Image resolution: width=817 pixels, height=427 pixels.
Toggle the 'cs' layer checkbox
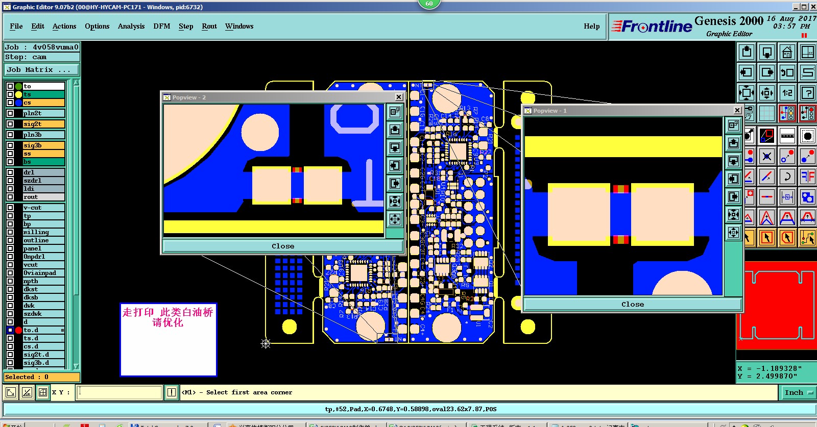[x=10, y=103]
